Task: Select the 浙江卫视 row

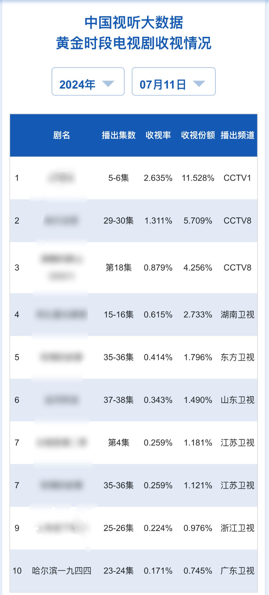Action: coord(134,528)
